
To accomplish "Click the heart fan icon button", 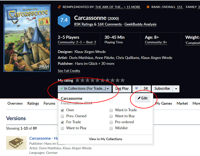I will pos(137,89).
